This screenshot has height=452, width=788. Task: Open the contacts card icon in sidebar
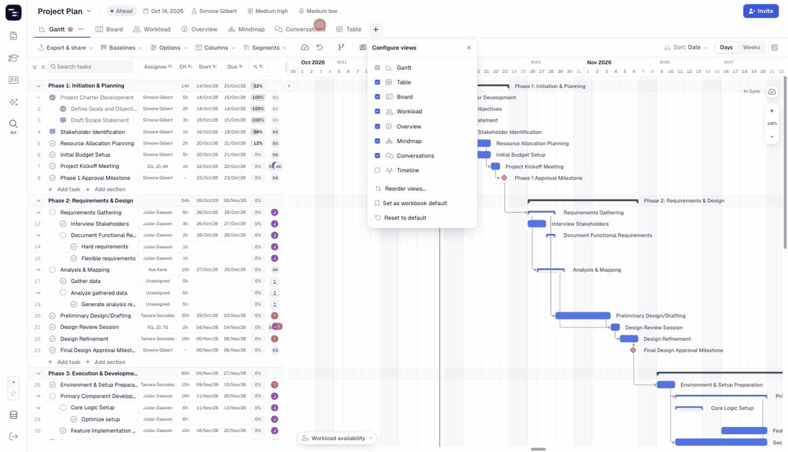click(14, 80)
